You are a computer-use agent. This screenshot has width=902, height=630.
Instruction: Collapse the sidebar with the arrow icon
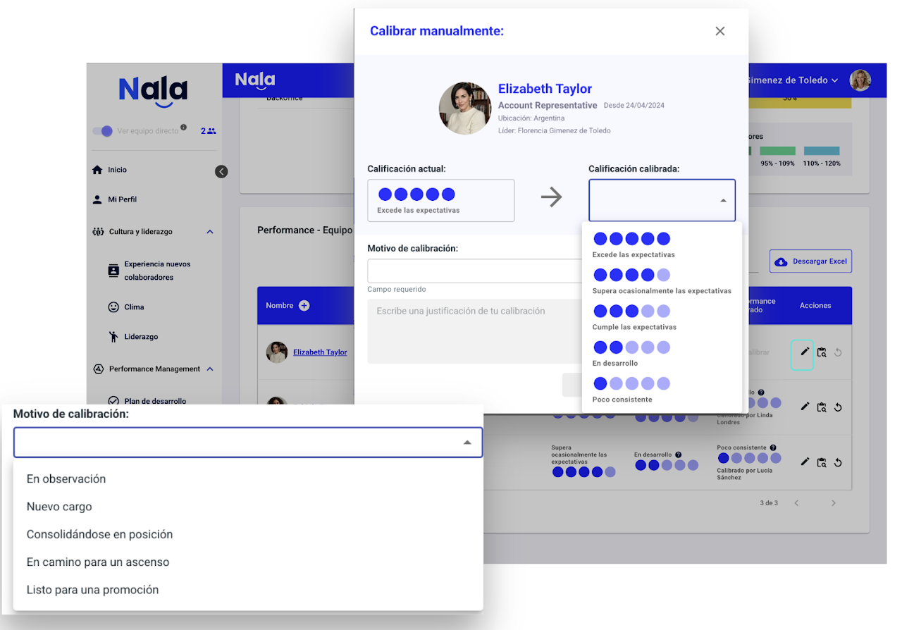tap(221, 171)
